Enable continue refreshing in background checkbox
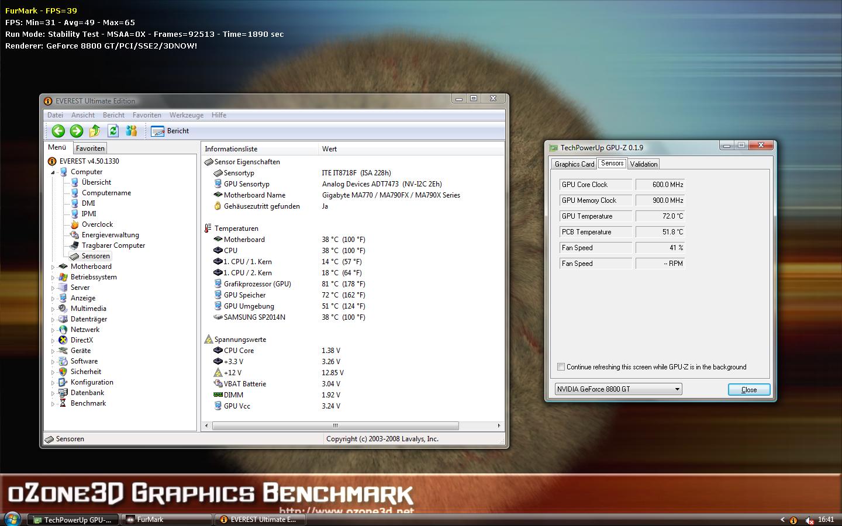The width and height of the screenshot is (842, 526). (561, 367)
